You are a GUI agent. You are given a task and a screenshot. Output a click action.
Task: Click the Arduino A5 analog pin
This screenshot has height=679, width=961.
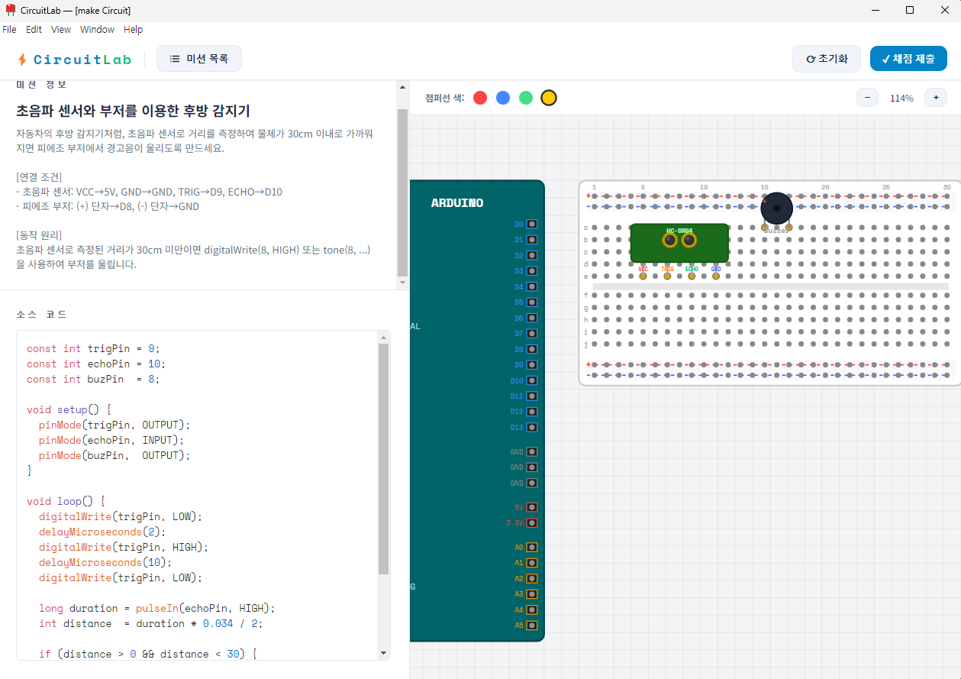pos(532,626)
